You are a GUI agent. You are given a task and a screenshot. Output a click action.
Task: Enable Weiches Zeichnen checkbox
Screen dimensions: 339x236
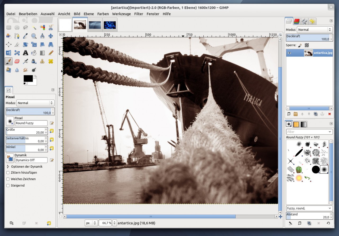coord(8,179)
